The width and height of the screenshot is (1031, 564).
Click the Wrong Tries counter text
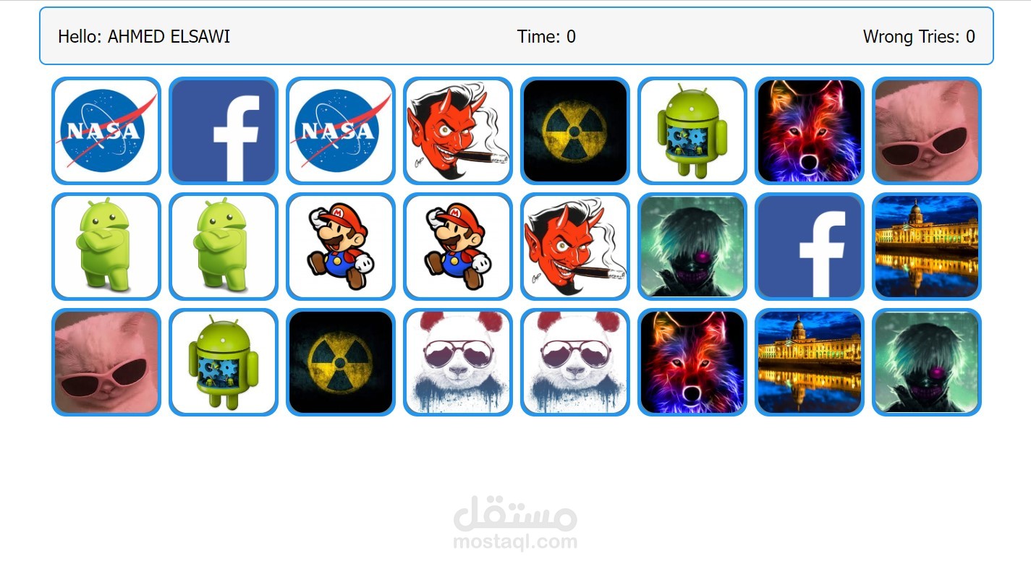pyautogui.click(x=919, y=36)
